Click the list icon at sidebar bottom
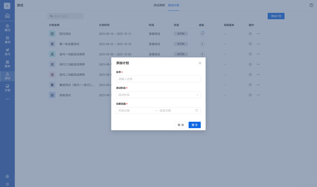 [7, 184]
